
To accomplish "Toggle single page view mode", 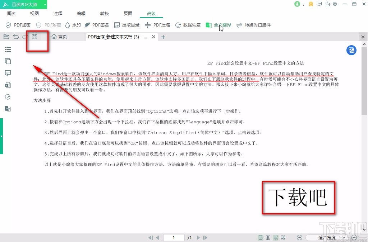I will (260, 237).
